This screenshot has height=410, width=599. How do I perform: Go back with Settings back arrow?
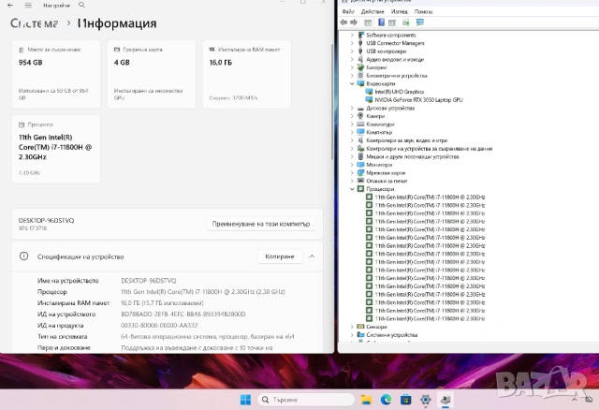tap(10, 5)
